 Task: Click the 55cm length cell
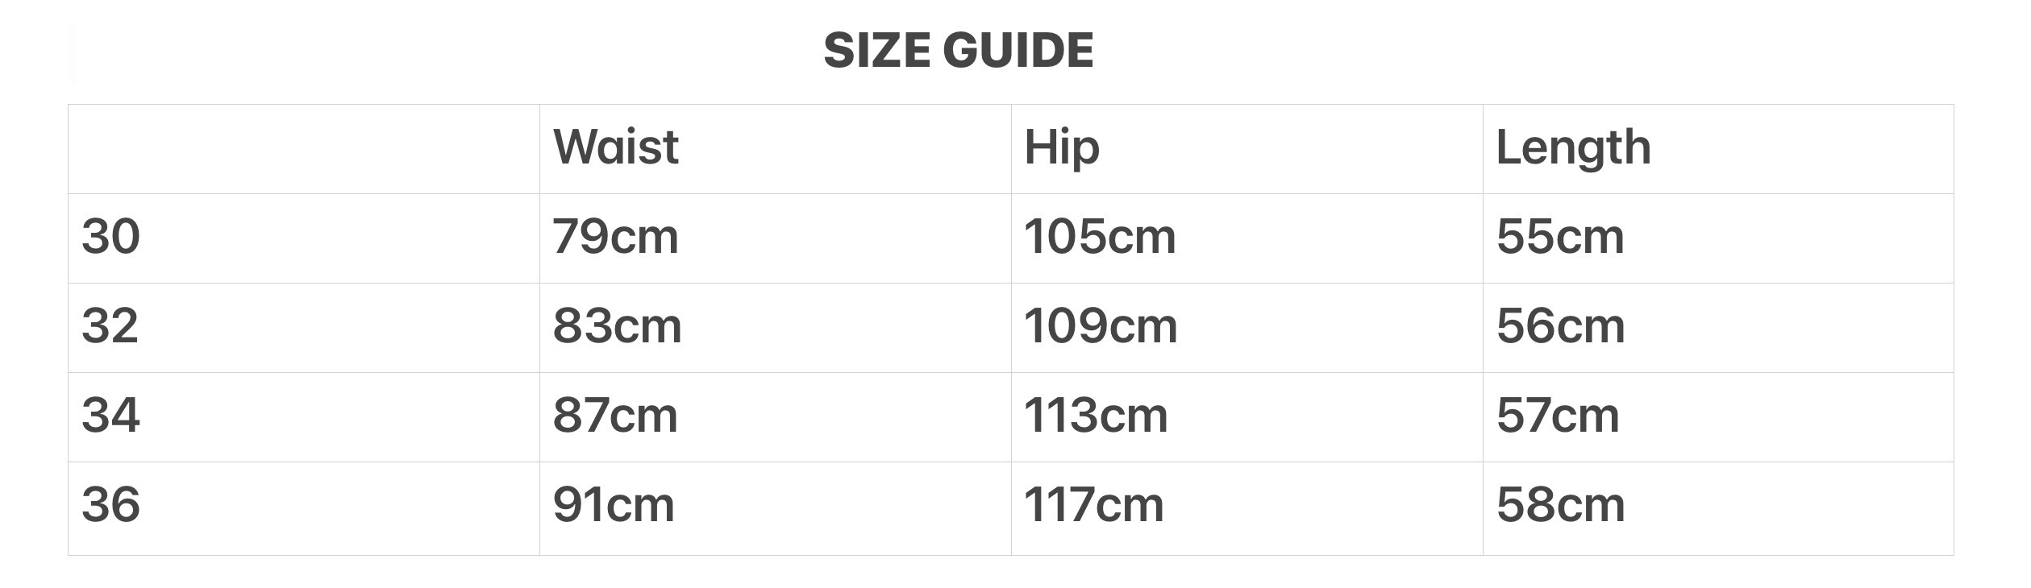[x=1560, y=237]
